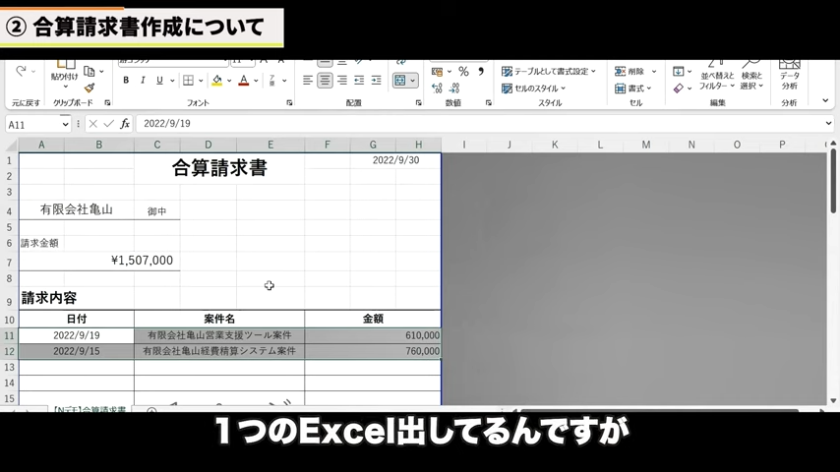The height and width of the screenshot is (472, 840).
Task: Click the fill down icon in editing group
Action: click(679, 71)
